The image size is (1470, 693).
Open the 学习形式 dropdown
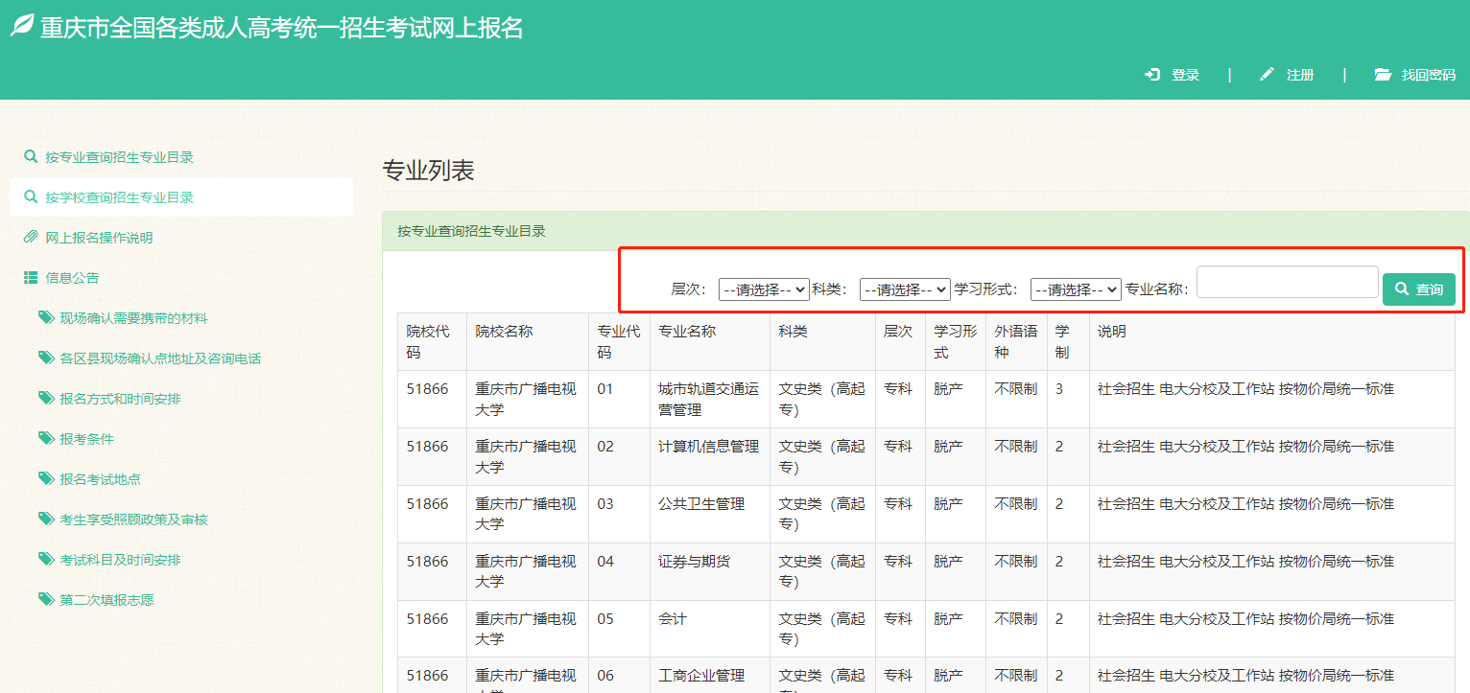(x=1076, y=289)
